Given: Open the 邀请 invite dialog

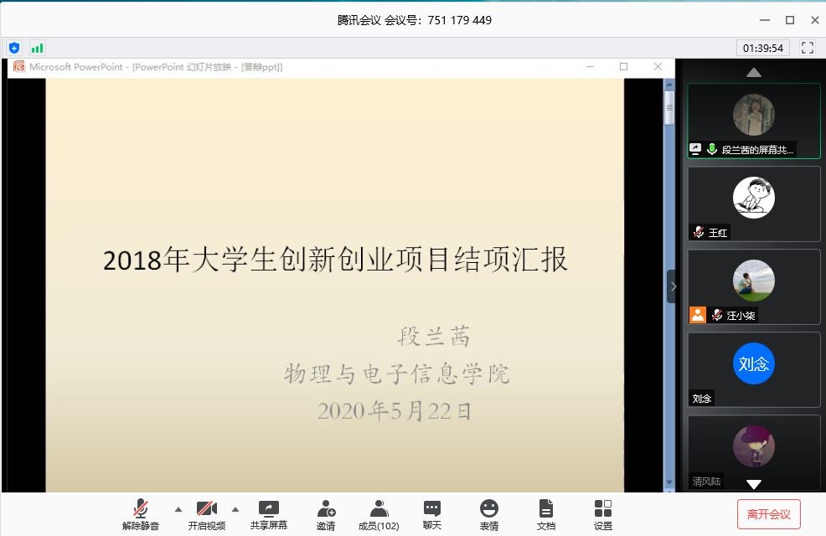Looking at the screenshot, I should pos(326,514).
